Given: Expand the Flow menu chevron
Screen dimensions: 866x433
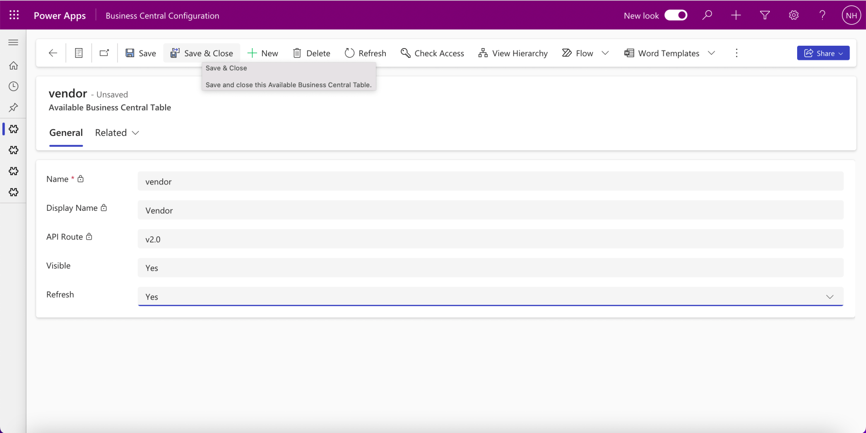Looking at the screenshot, I should coord(605,53).
